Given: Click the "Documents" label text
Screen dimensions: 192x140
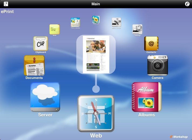Looking at the screenshot, I should (34, 78).
